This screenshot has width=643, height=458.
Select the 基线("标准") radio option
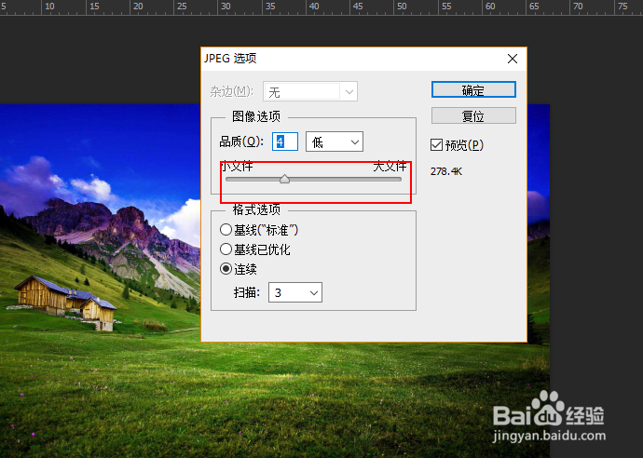tap(226, 229)
